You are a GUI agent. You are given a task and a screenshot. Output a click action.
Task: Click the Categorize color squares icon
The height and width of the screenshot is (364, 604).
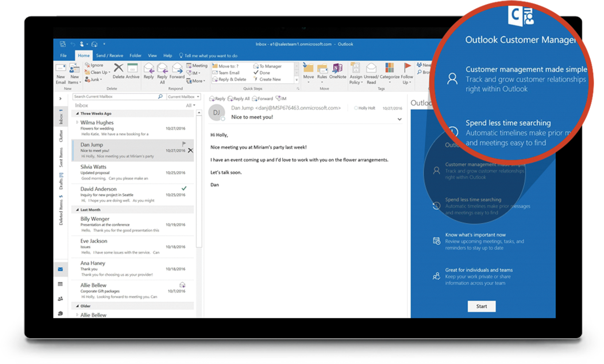pyautogui.click(x=389, y=68)
